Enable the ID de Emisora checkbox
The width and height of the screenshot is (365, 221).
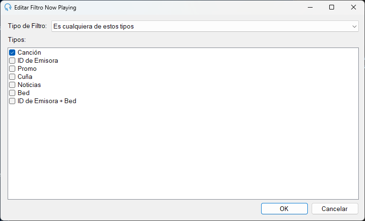pyautogui.click(x=12, y=60)
